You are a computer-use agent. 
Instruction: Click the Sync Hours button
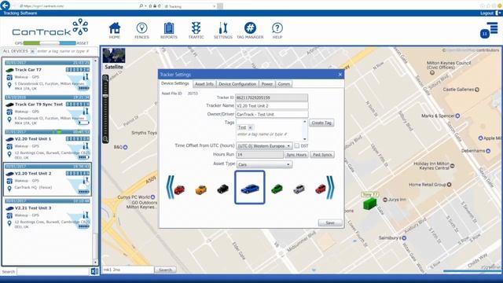pos(296,155)
